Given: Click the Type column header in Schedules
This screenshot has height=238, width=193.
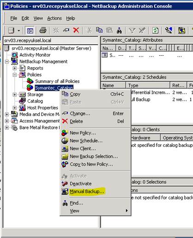Looking at the screenshot, I should coord(148,86).
